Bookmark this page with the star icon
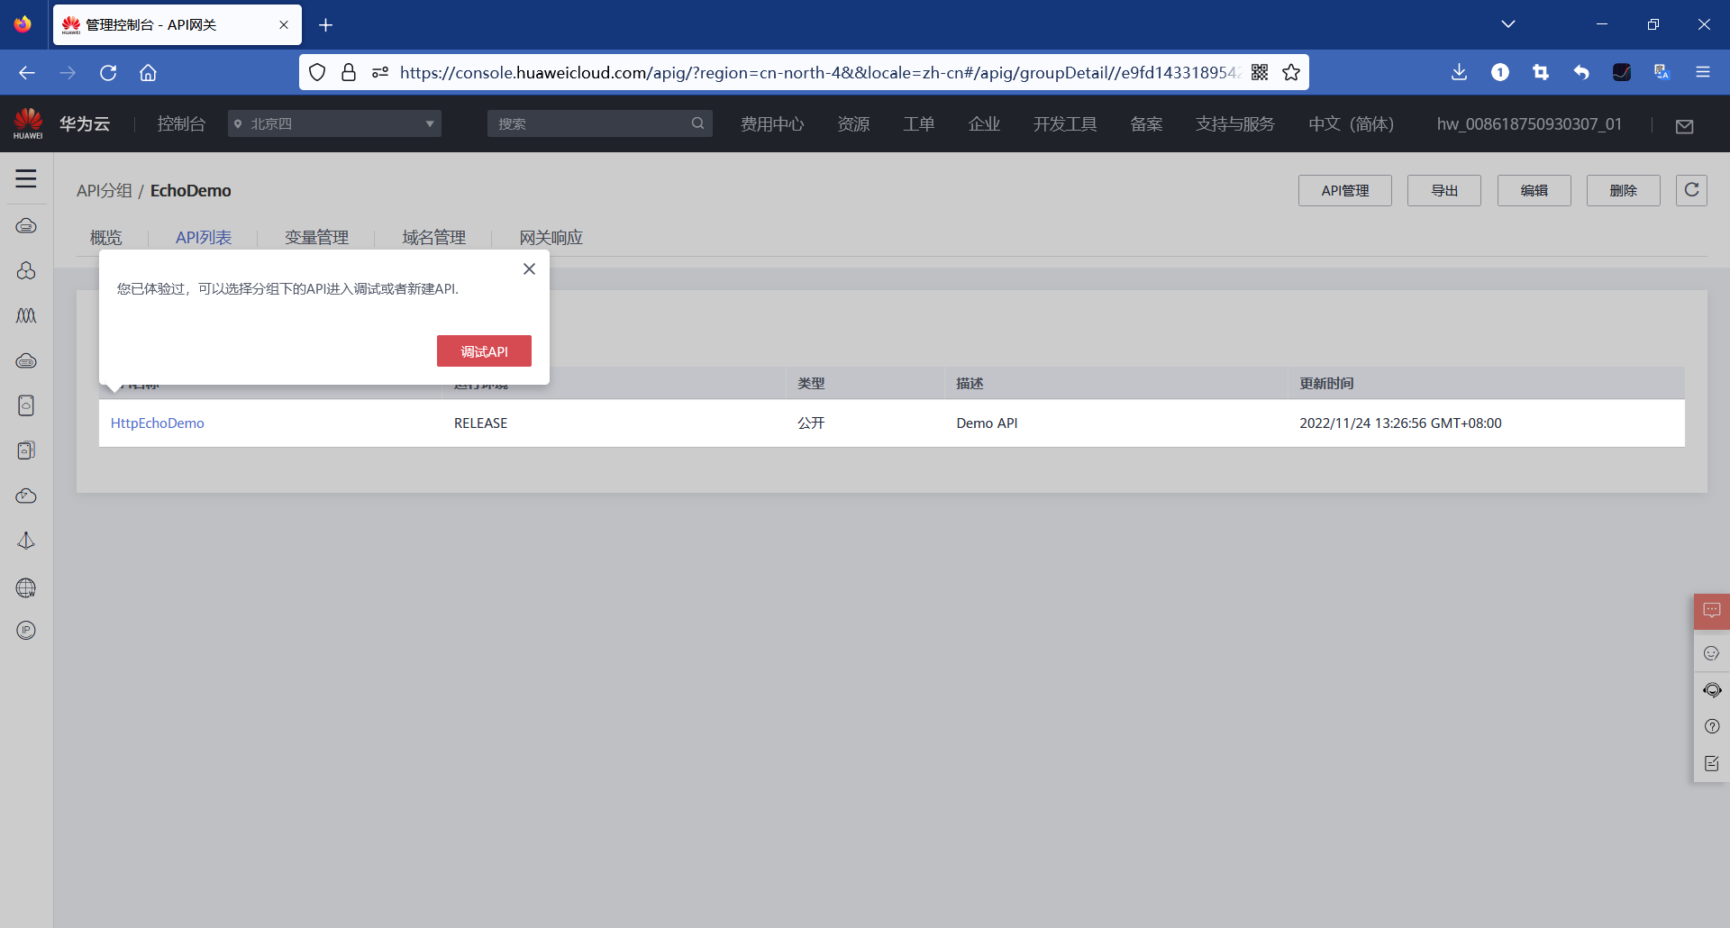1730x928 pixels. (1291, 72)
